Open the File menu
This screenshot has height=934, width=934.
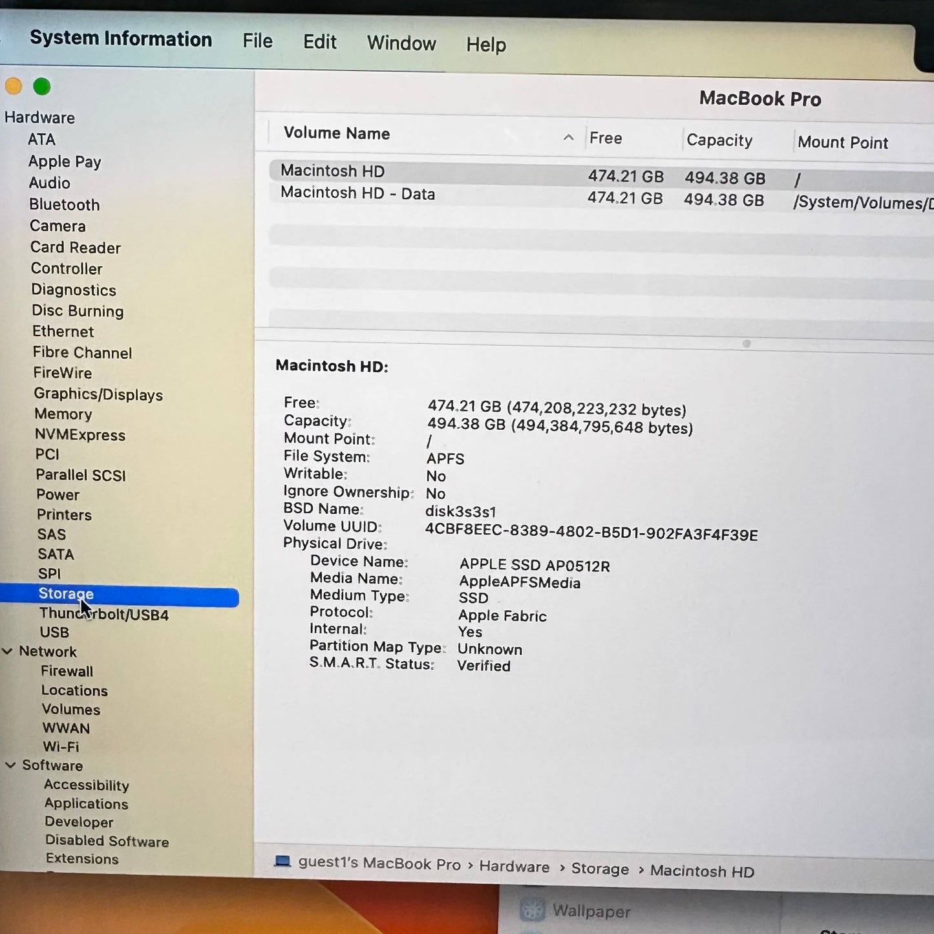[x=257, y=41]
